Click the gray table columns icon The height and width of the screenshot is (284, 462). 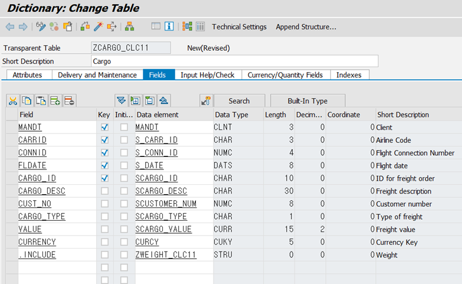pos(201,27)
